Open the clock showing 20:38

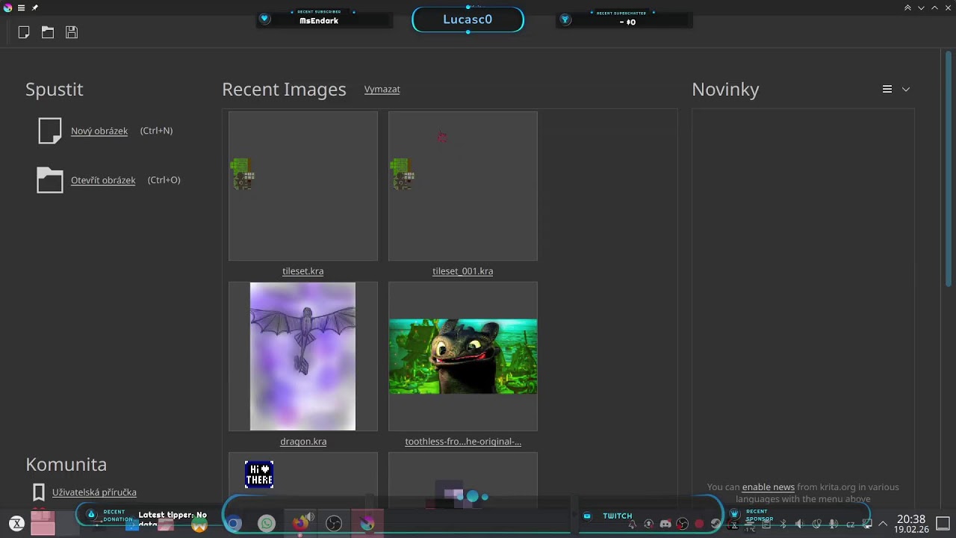tap(911, 524)
